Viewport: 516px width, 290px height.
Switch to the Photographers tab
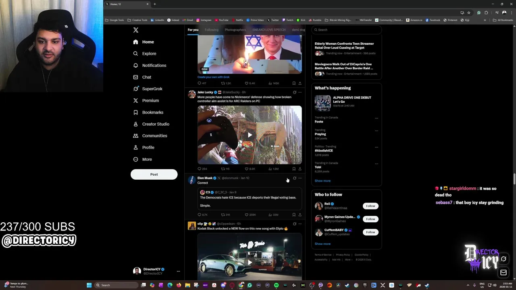point(235,30)
